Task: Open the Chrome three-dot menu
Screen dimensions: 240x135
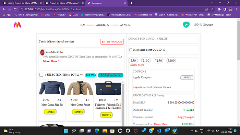Action: (x=236, y=9)
